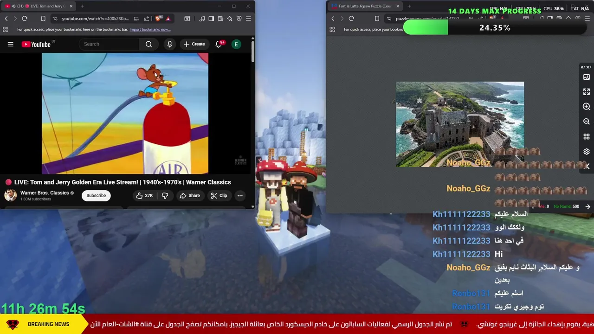The image size is (594, 334).
Task: Mute the audio icon on the YouTube tab
Action: click(13, 6)
